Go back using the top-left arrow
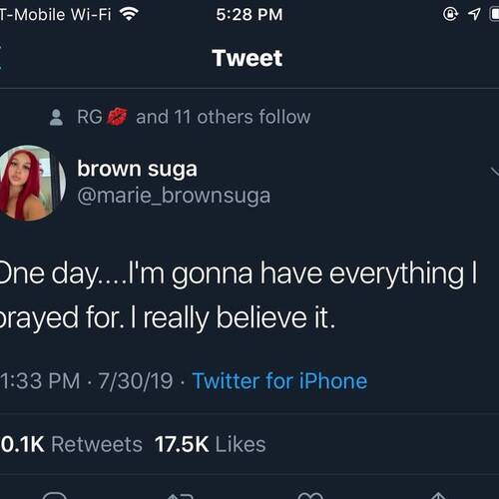This screenshot has height=499, width=499. pyautogui.click(x=1, y=58)
